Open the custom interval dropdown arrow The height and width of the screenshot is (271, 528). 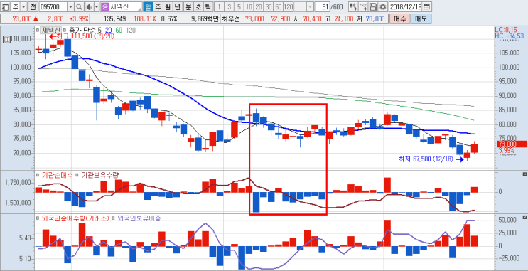pyautogui.click(x=310, y=6)
